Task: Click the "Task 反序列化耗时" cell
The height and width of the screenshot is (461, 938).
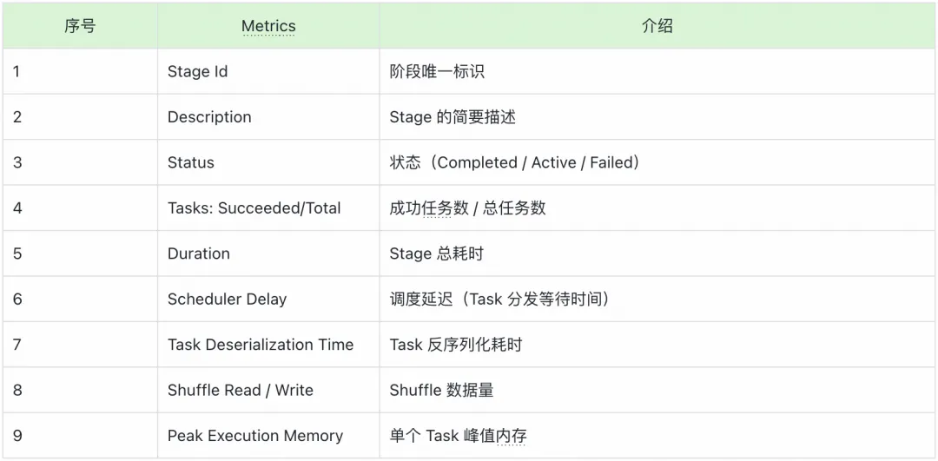Action: click(x=456, y=345)
